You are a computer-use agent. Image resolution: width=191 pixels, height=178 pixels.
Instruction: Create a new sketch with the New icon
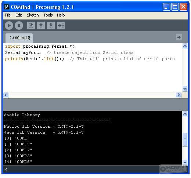pos(31,25)
